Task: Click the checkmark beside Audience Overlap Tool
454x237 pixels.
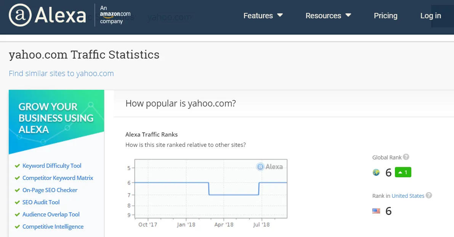Action: 17,215
